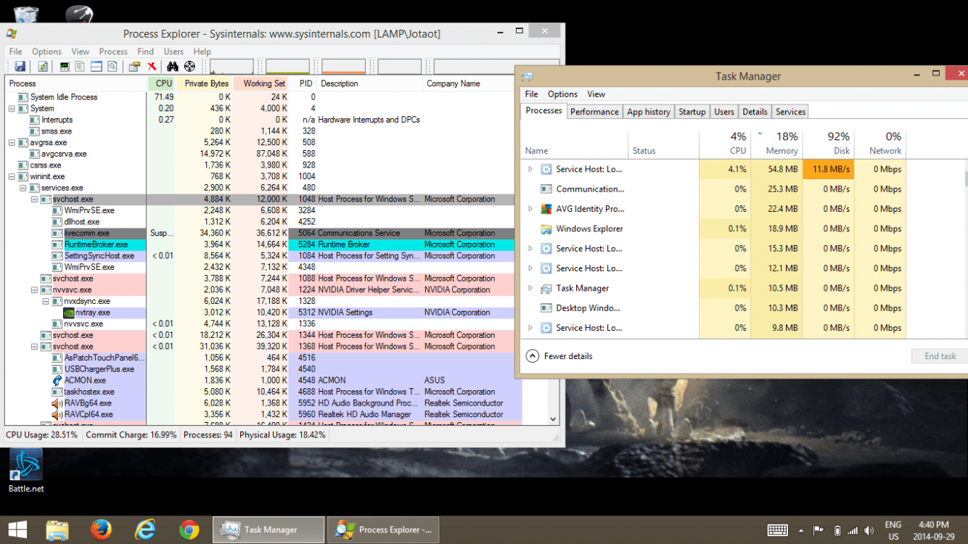This screenshot has width=968, height=544.
Task: Switch to the Services tab
Action: [790, 112]
